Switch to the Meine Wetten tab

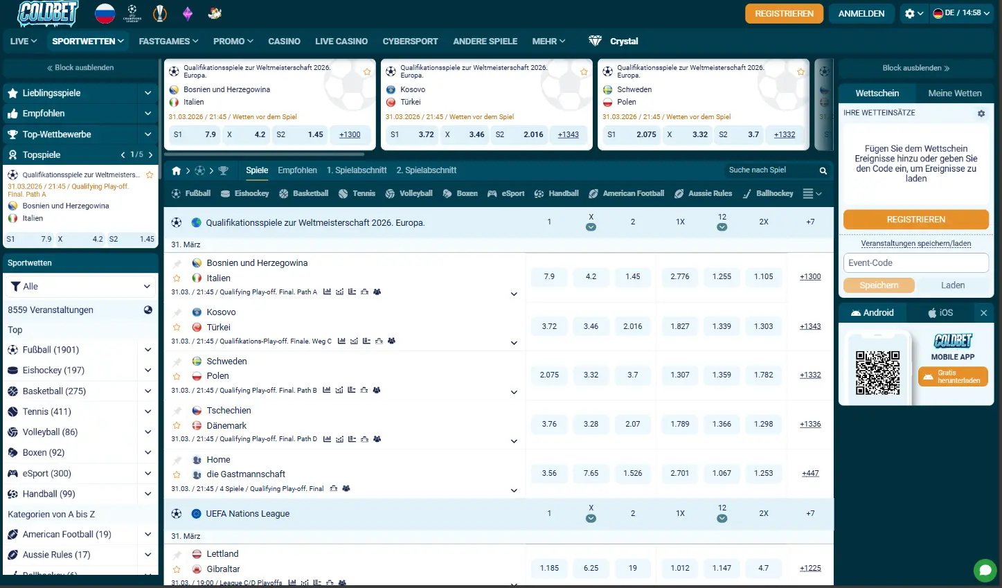[956, 93]
